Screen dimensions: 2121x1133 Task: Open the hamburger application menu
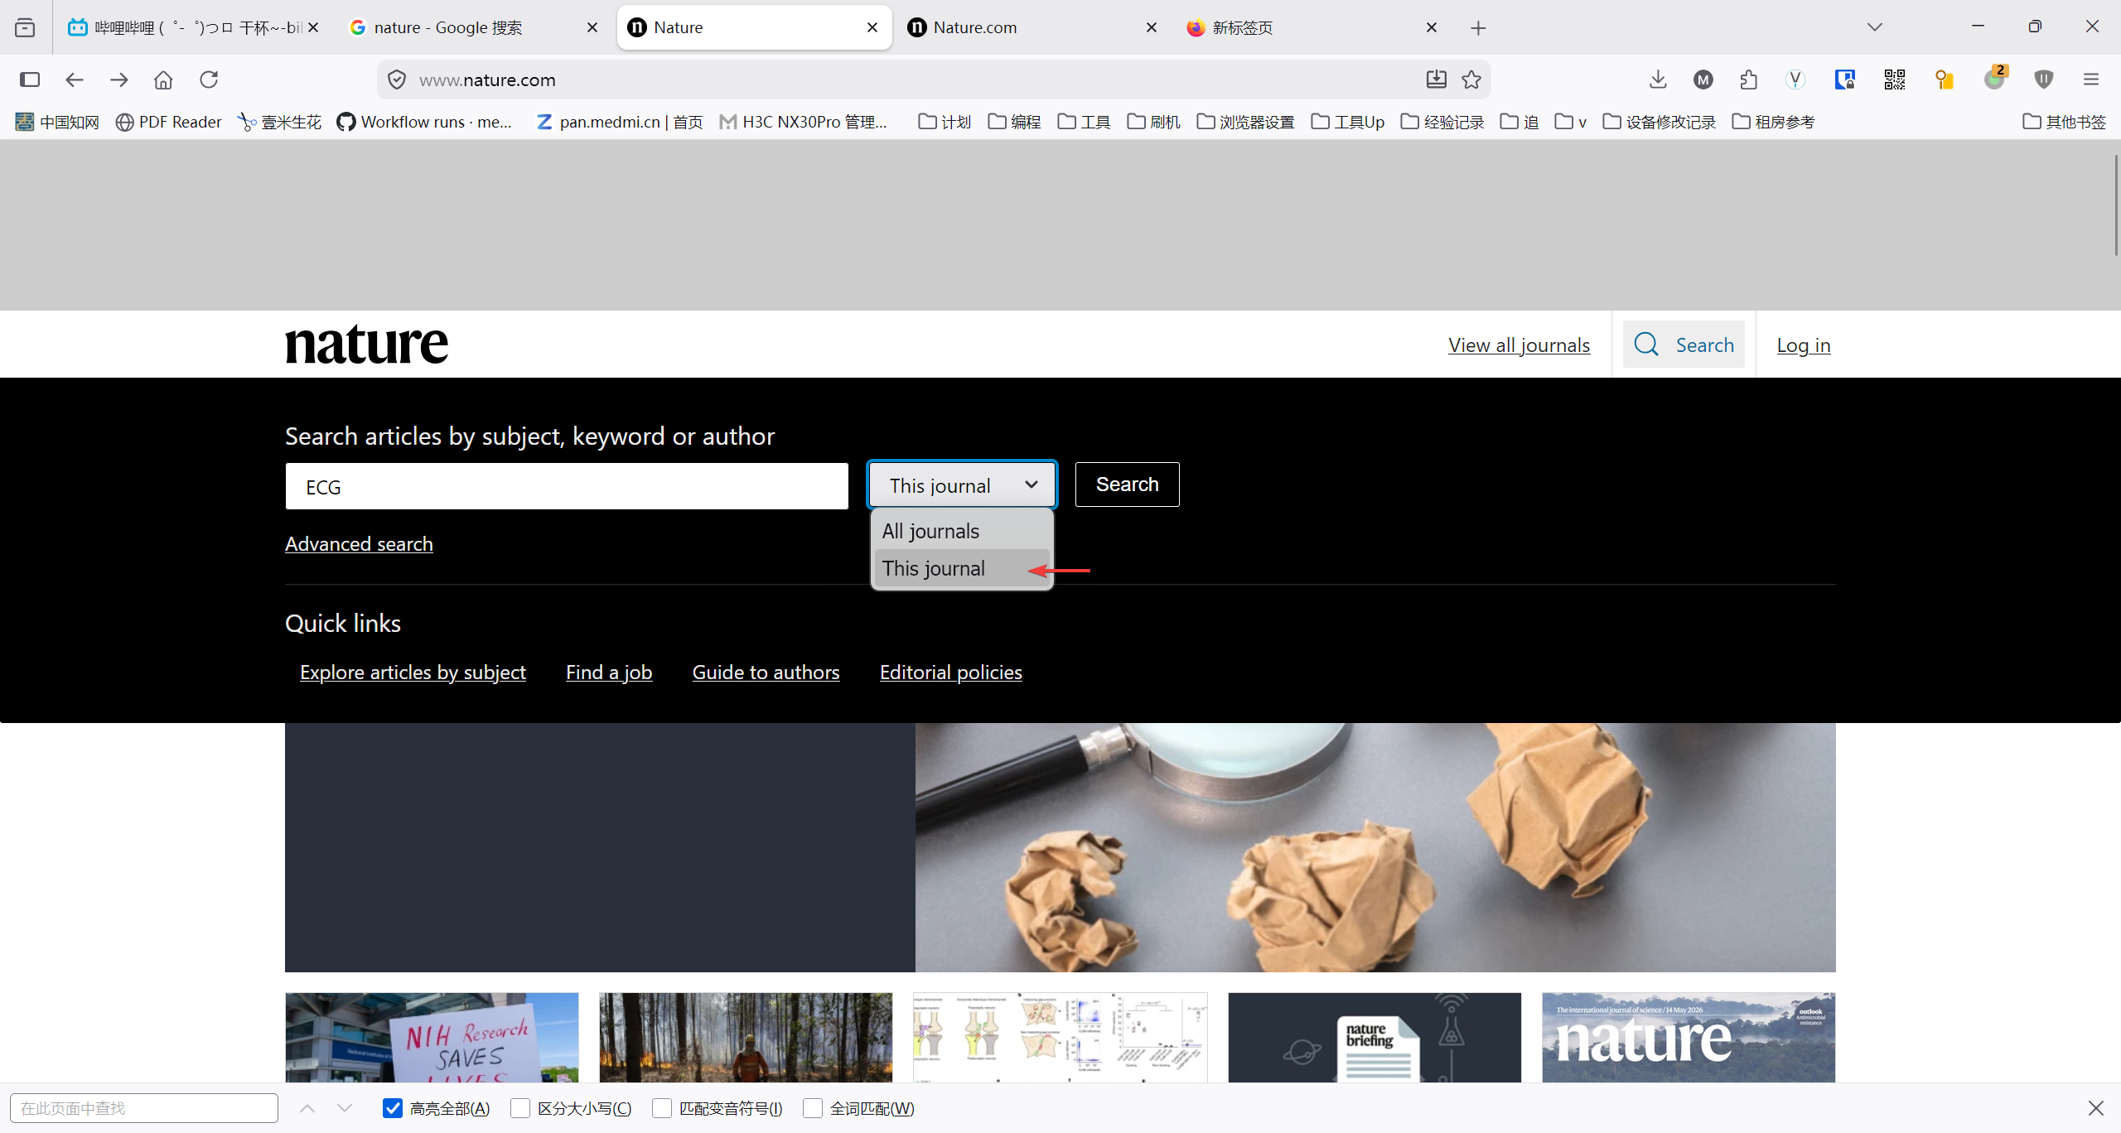pos(2091,80)
